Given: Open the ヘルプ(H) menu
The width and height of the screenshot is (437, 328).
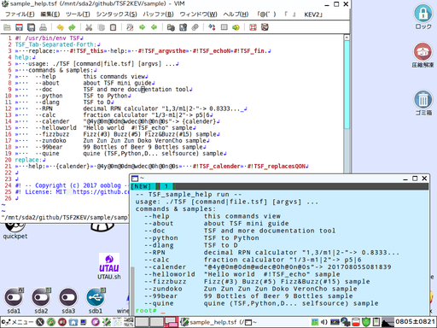Looking at the screenshot, I should coord(236,15).
